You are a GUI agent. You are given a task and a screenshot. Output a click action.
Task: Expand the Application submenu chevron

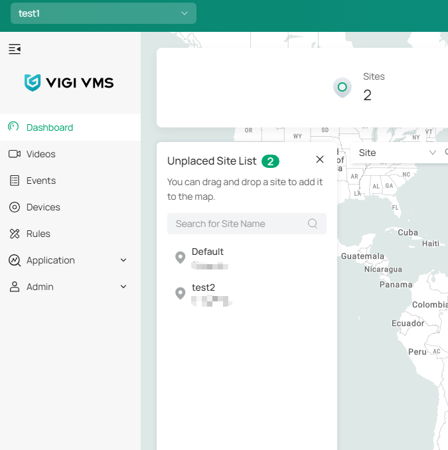(x=123, y=260)
